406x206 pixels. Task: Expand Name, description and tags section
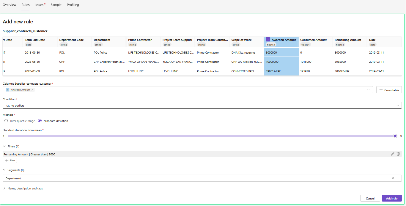(x=4, y=189)
